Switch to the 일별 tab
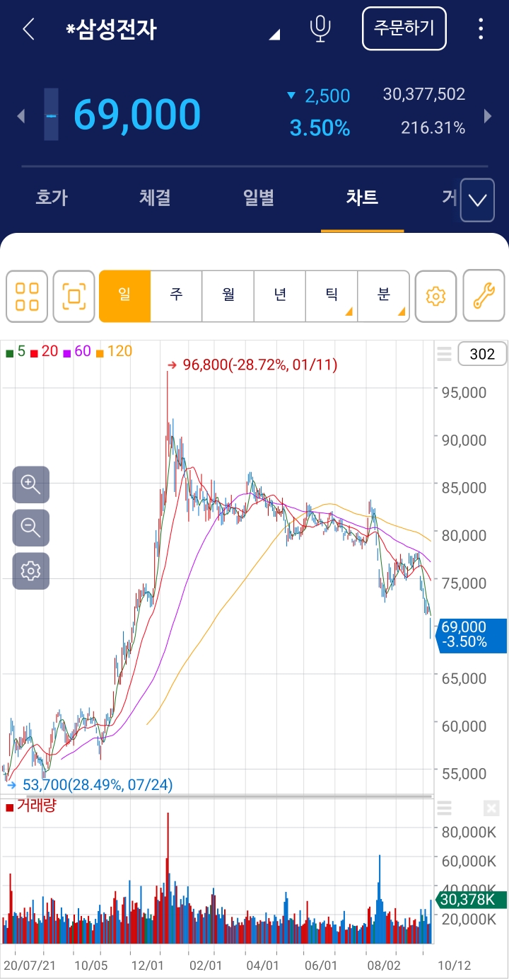The width and height of the screenshot is (509, 979). (259, 197)
